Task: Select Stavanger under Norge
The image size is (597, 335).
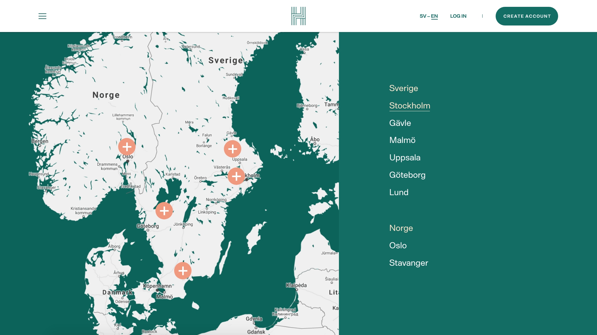Action: pyautogui.click(x=409, y=263)
